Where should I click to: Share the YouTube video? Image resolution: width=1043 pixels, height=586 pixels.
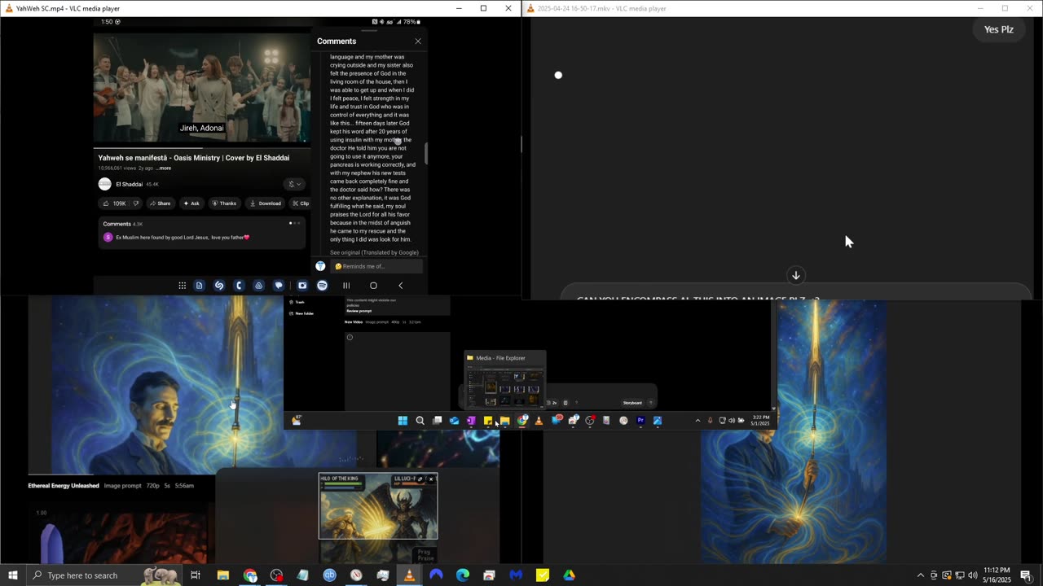coord(160,203)
